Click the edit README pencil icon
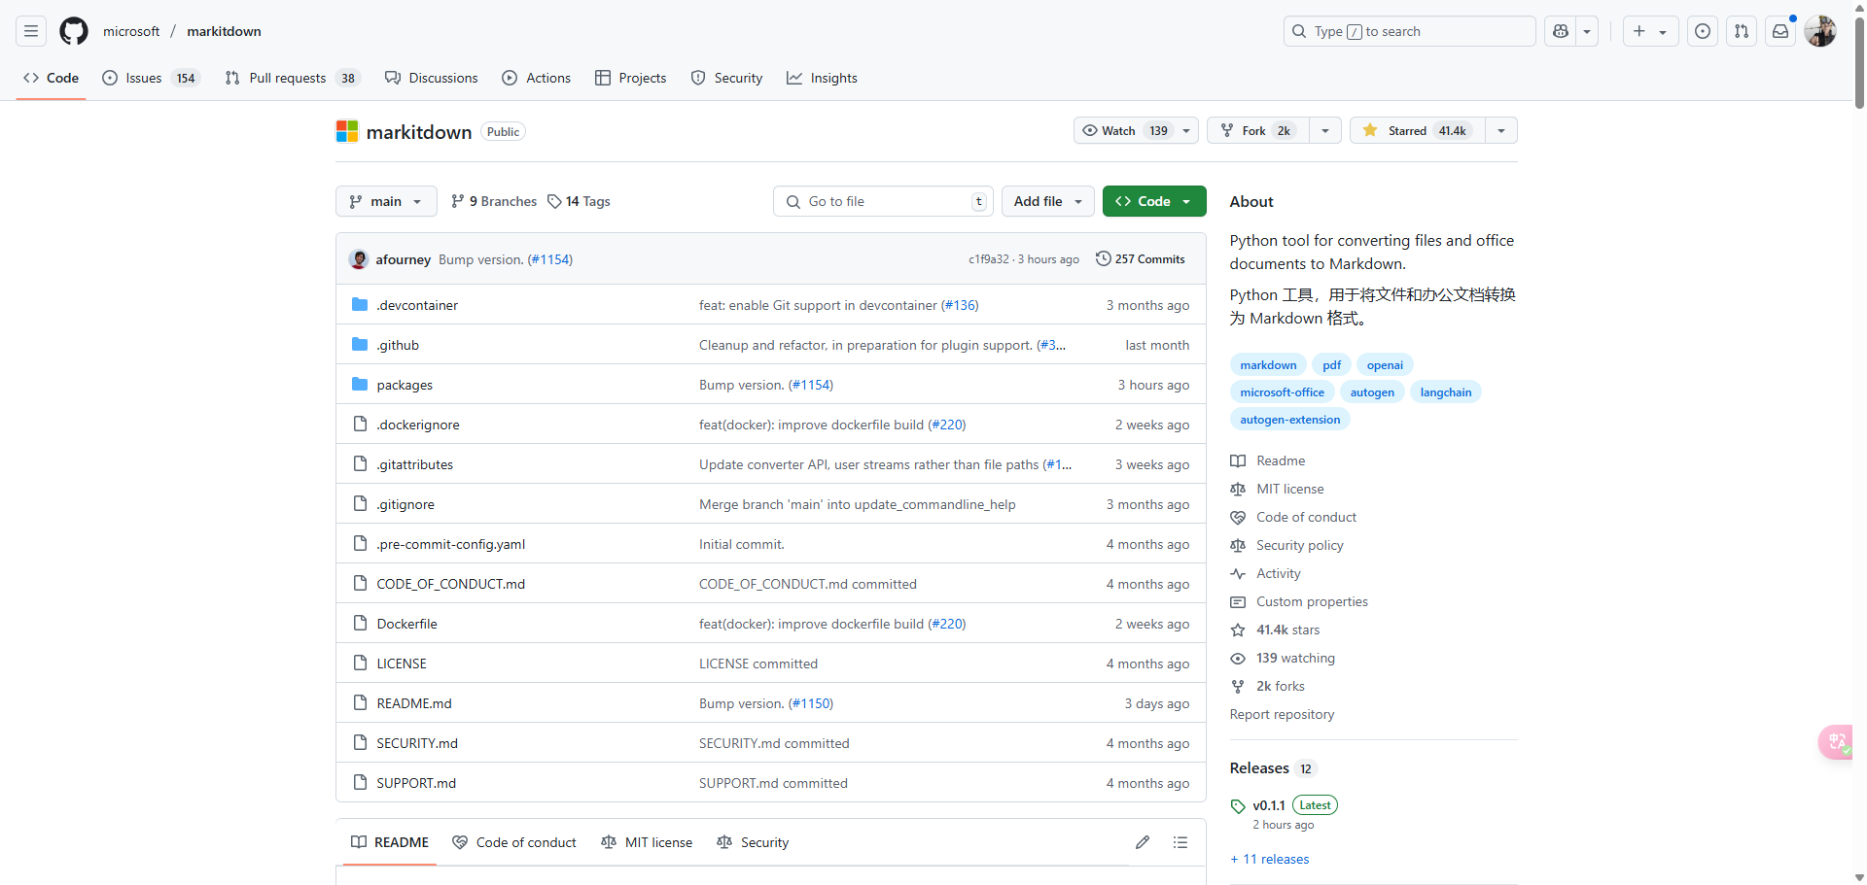The width and height of the screenshot is (1867, 885). click(x=1143, y=842)
